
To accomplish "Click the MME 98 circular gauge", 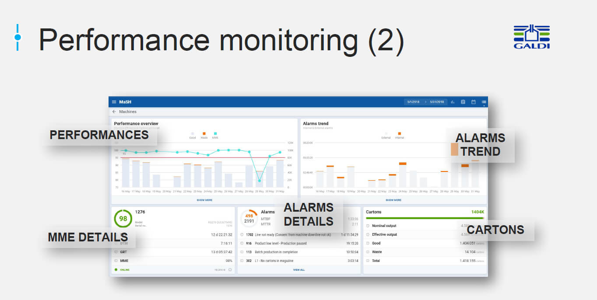I will pos(123,219).
